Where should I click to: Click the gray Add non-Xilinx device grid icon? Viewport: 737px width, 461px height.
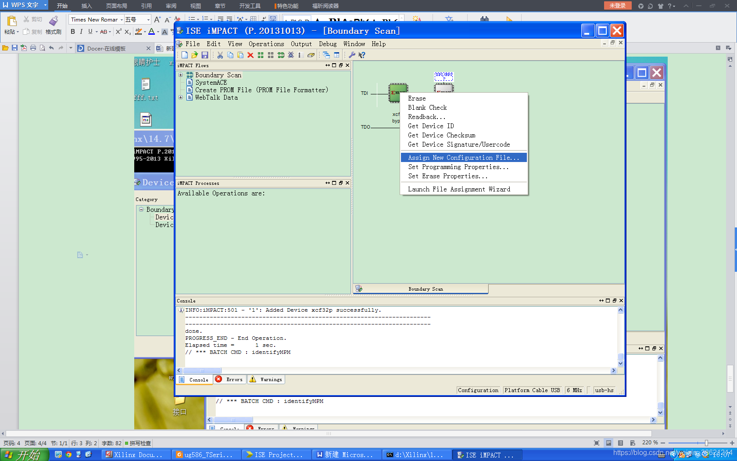pos(271,55)
